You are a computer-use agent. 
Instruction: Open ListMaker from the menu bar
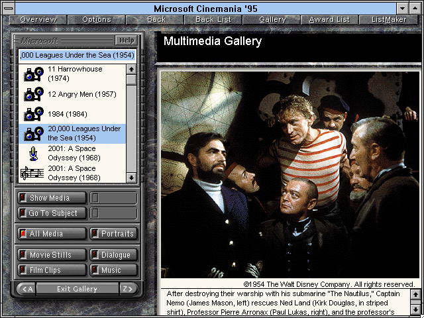[x=389, y=20]
